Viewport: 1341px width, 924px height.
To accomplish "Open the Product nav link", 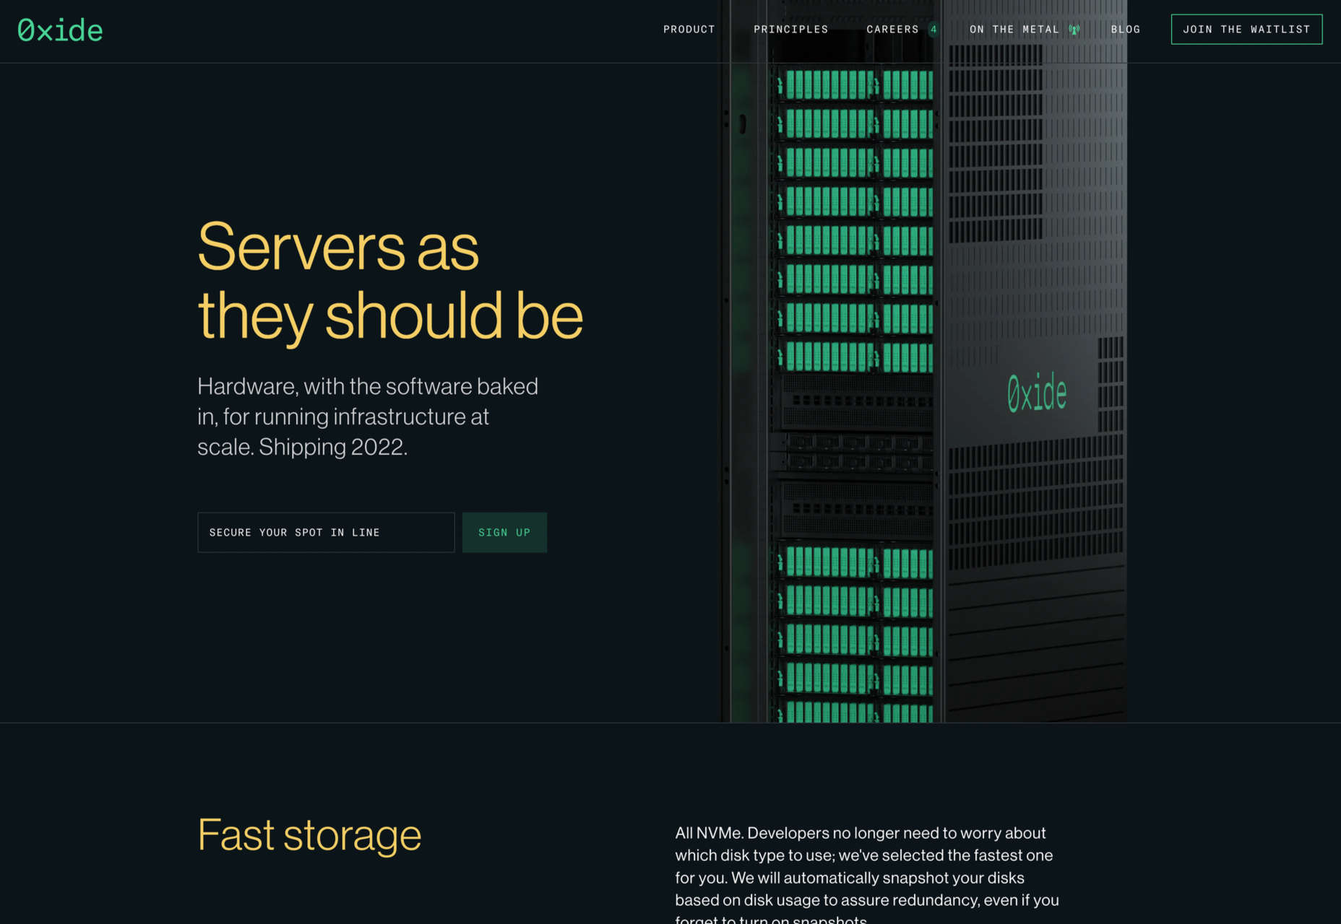I will click(689, 30).
